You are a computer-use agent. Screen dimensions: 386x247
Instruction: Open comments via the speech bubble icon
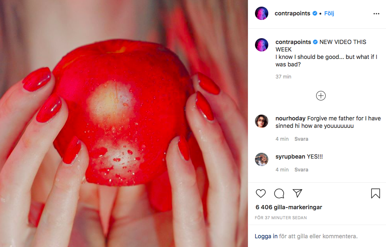tap(279, 193)
